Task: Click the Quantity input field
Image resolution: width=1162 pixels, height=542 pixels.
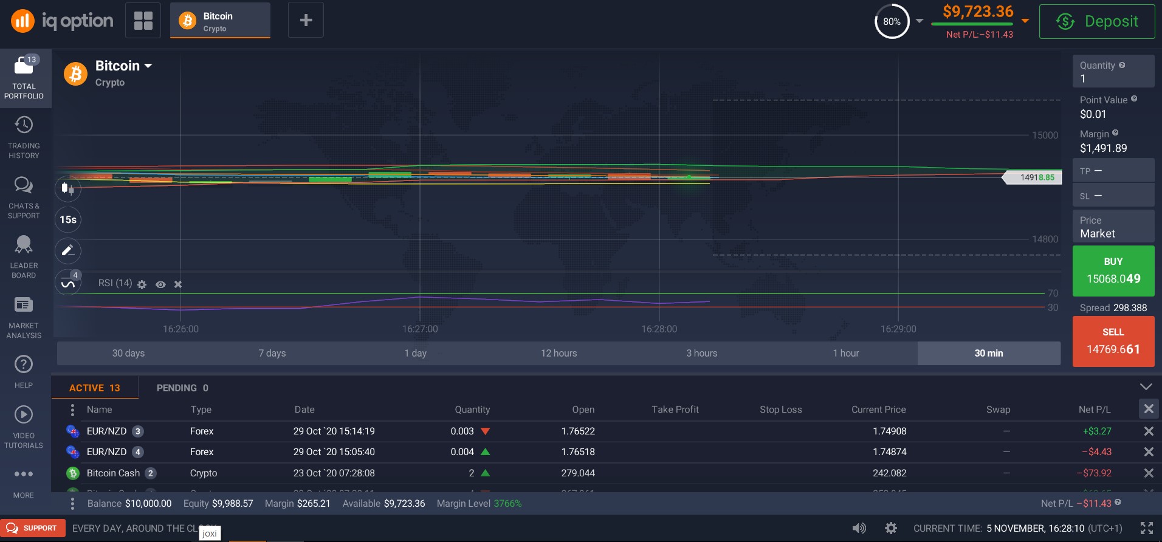Action: (1113, 71)
